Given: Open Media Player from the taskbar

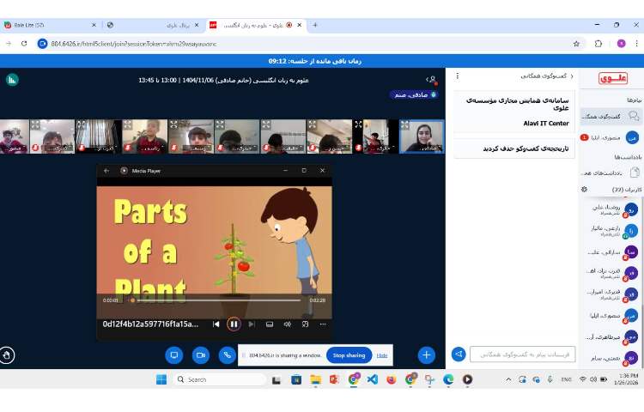Looking at the screenshot, I should tap(467, 379).
